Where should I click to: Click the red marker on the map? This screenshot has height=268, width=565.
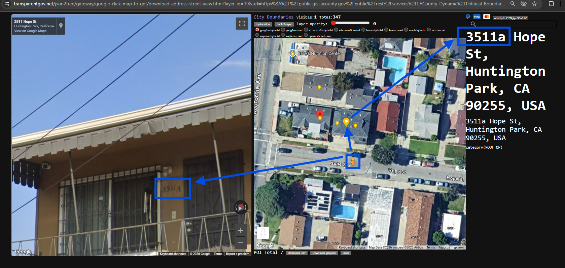click(x=320, y=114)
